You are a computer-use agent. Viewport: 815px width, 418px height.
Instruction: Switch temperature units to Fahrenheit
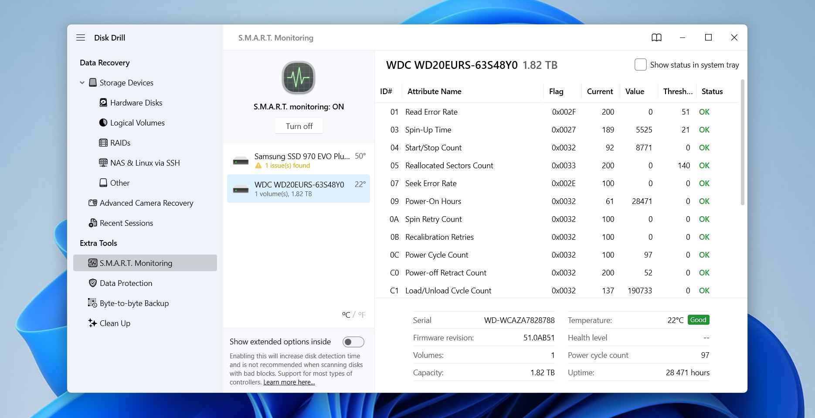(x=362, y=314)
